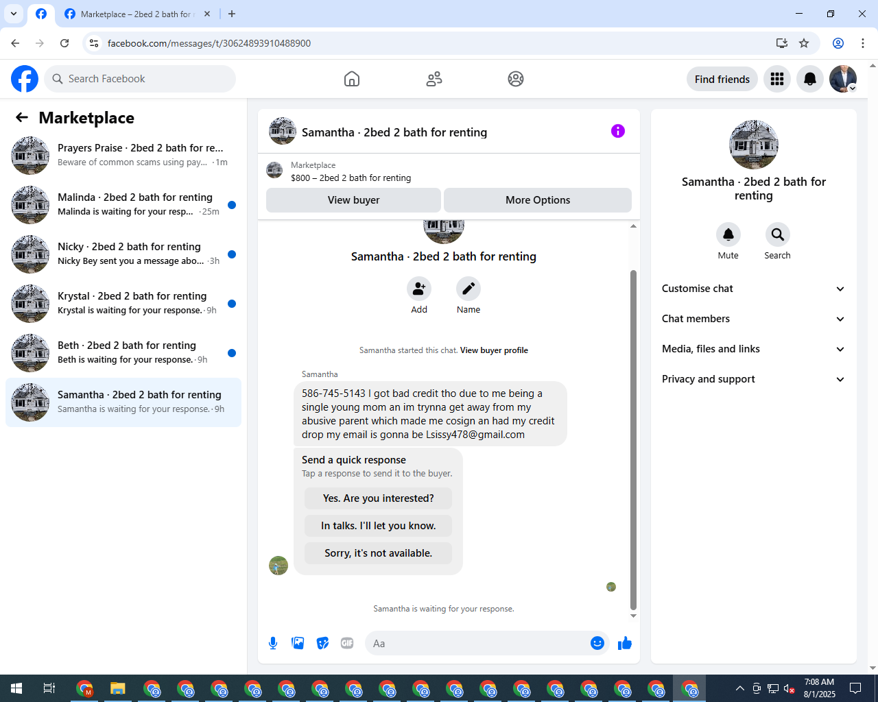Open the emoji picker in message box
The image size is (878, 702).
coord(597,643)
